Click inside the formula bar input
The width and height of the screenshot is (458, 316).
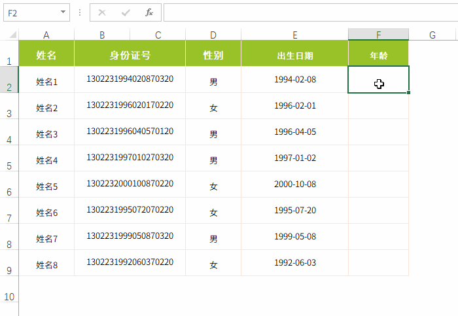[308, 12]
